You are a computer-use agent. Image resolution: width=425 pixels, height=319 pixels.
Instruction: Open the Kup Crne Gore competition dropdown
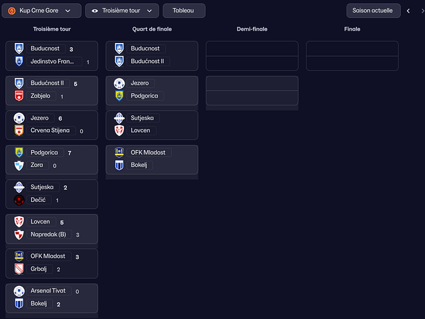tap(41, 11)
